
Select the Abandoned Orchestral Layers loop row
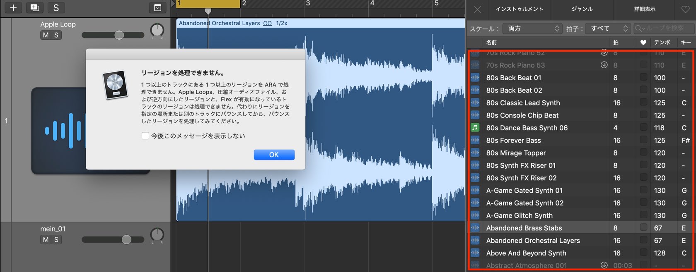pyautogui.click(x=582, y=240)
